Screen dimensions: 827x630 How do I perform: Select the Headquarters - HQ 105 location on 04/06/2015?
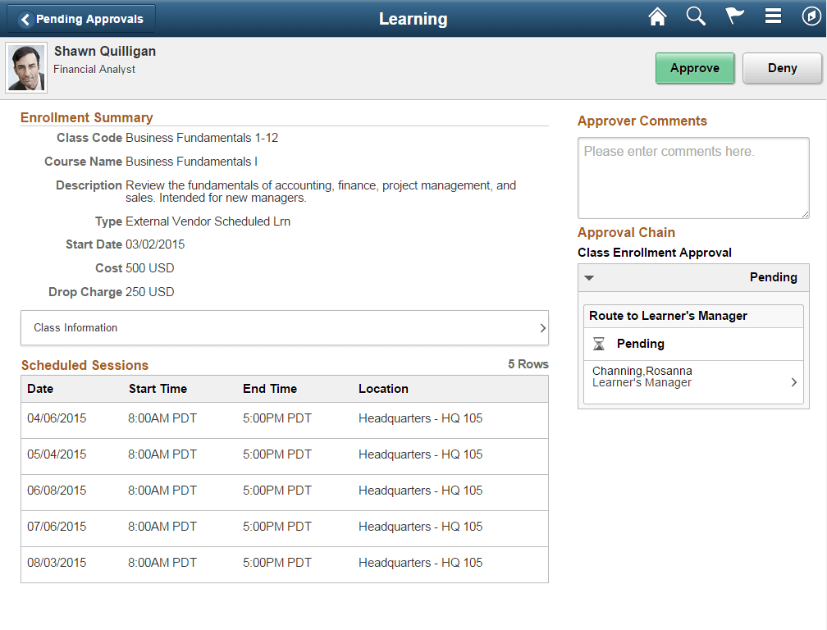[420, 418]
